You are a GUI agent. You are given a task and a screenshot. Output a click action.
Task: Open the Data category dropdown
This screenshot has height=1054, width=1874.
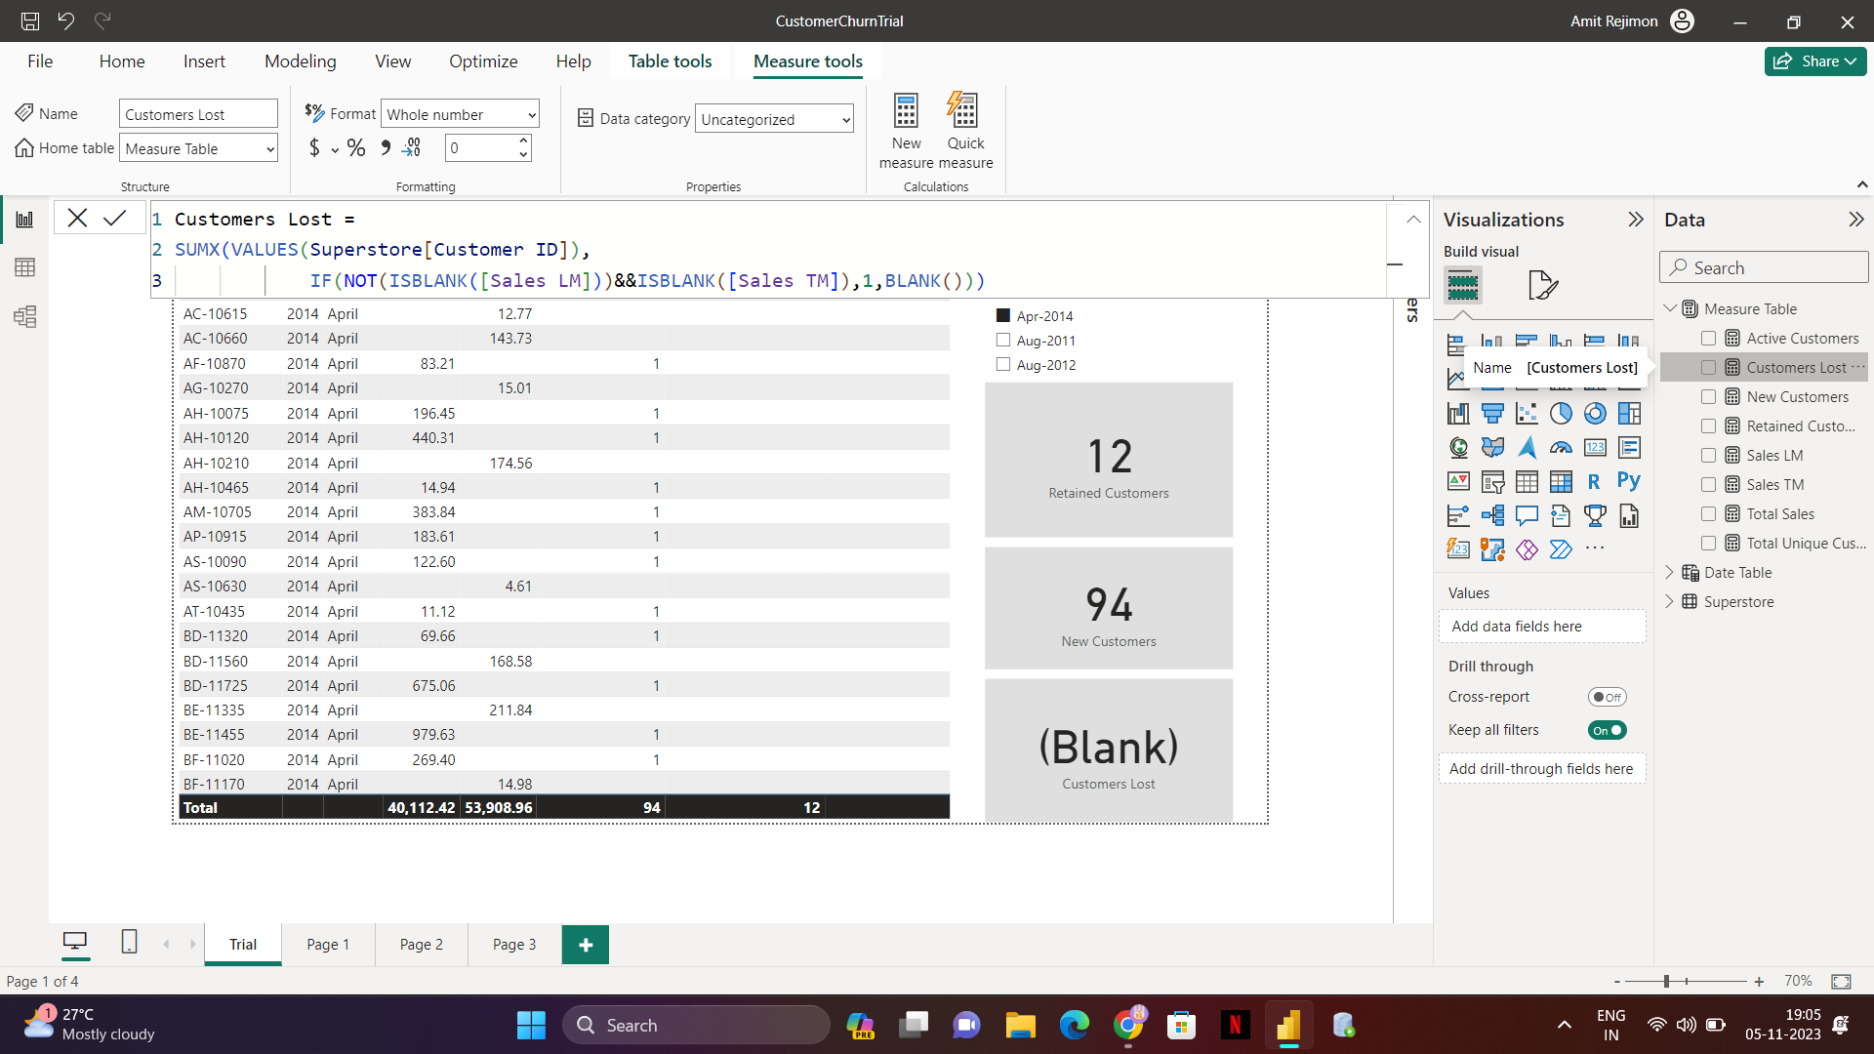tap(774, 119)
